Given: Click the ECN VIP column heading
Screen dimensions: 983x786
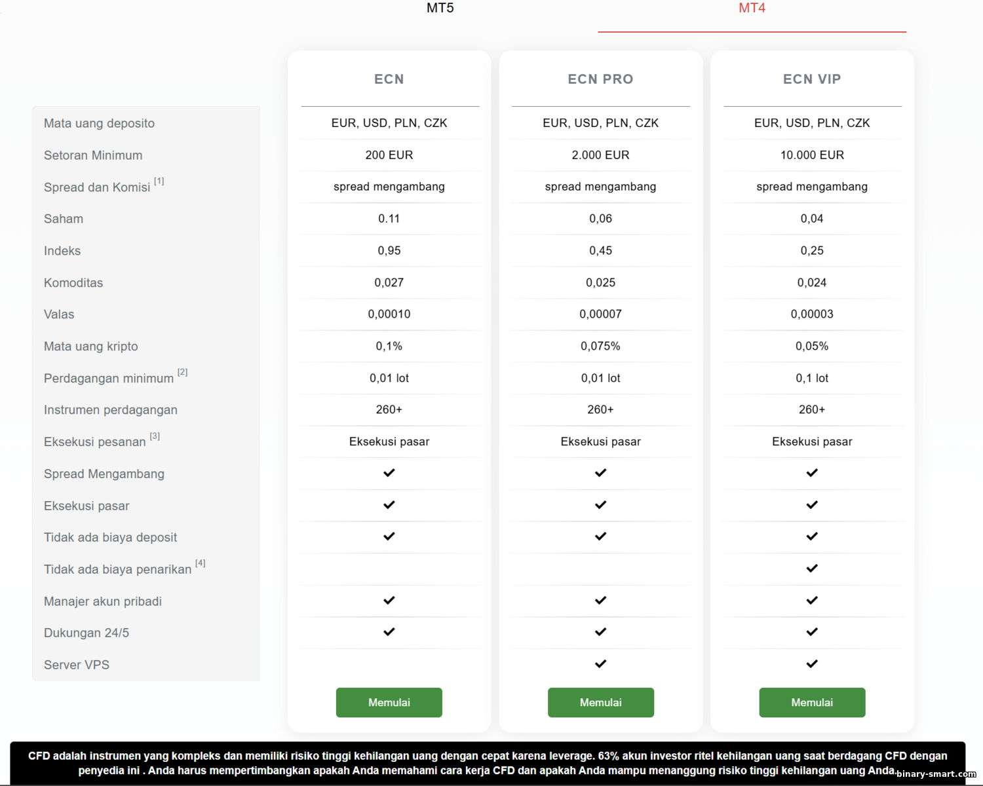Looking at the screenshot, I should tap(812, 79).
